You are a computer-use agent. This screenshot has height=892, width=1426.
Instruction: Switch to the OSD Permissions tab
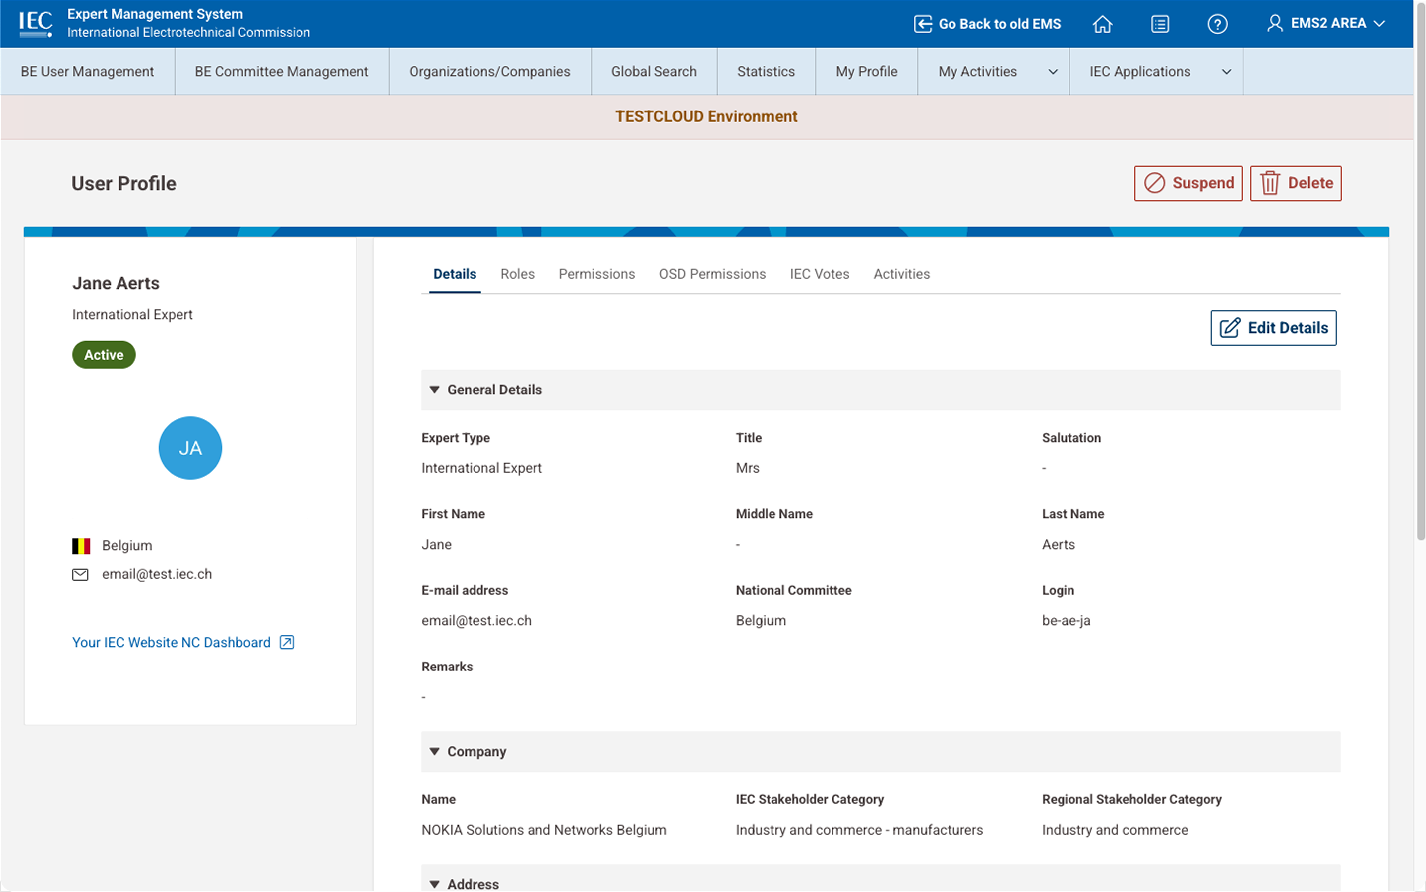pyautogui.click(x=712, y=274)
